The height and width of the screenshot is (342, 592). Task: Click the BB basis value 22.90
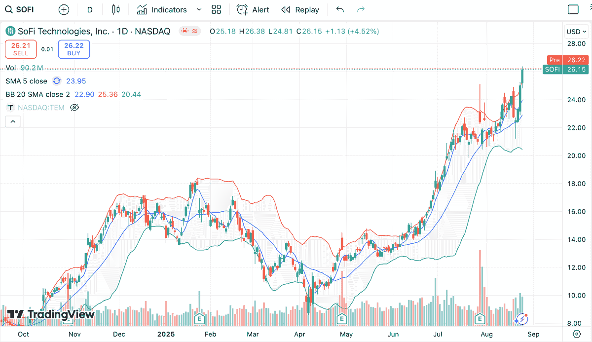click(84, 94)
